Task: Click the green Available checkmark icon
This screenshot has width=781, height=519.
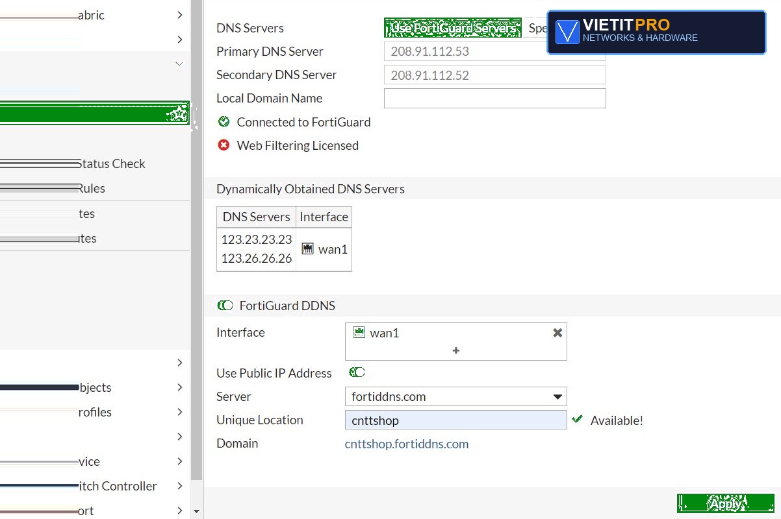Action: 577,420
